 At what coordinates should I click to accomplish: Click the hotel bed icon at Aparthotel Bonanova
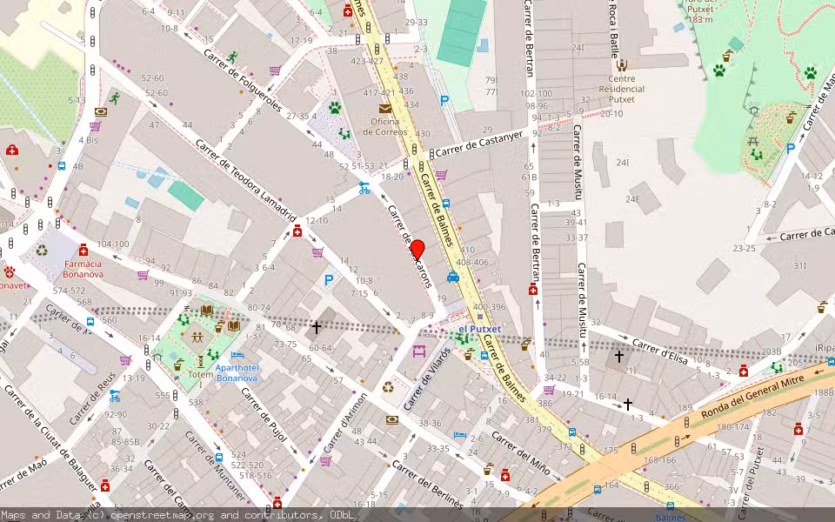tap(237, 355)
